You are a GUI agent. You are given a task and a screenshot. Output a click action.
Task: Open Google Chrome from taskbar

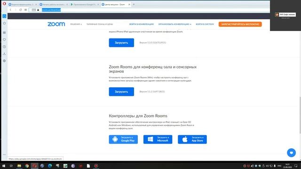pyautogui.click(x=27, y=166)
